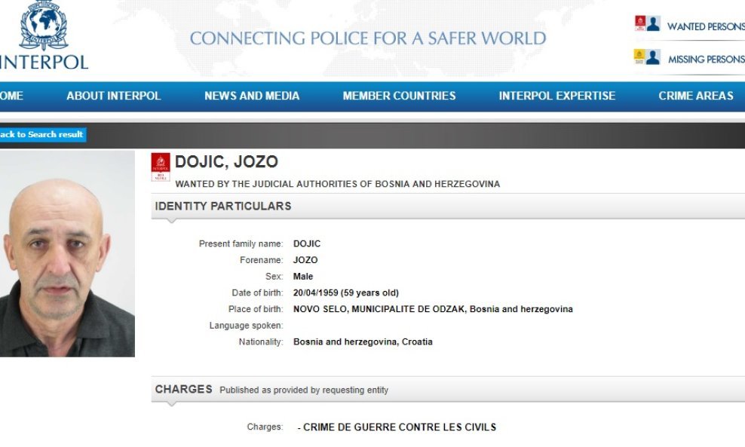
Task: Open the NEWS AND MEDIA menu
Action: [x=252, y=96]
